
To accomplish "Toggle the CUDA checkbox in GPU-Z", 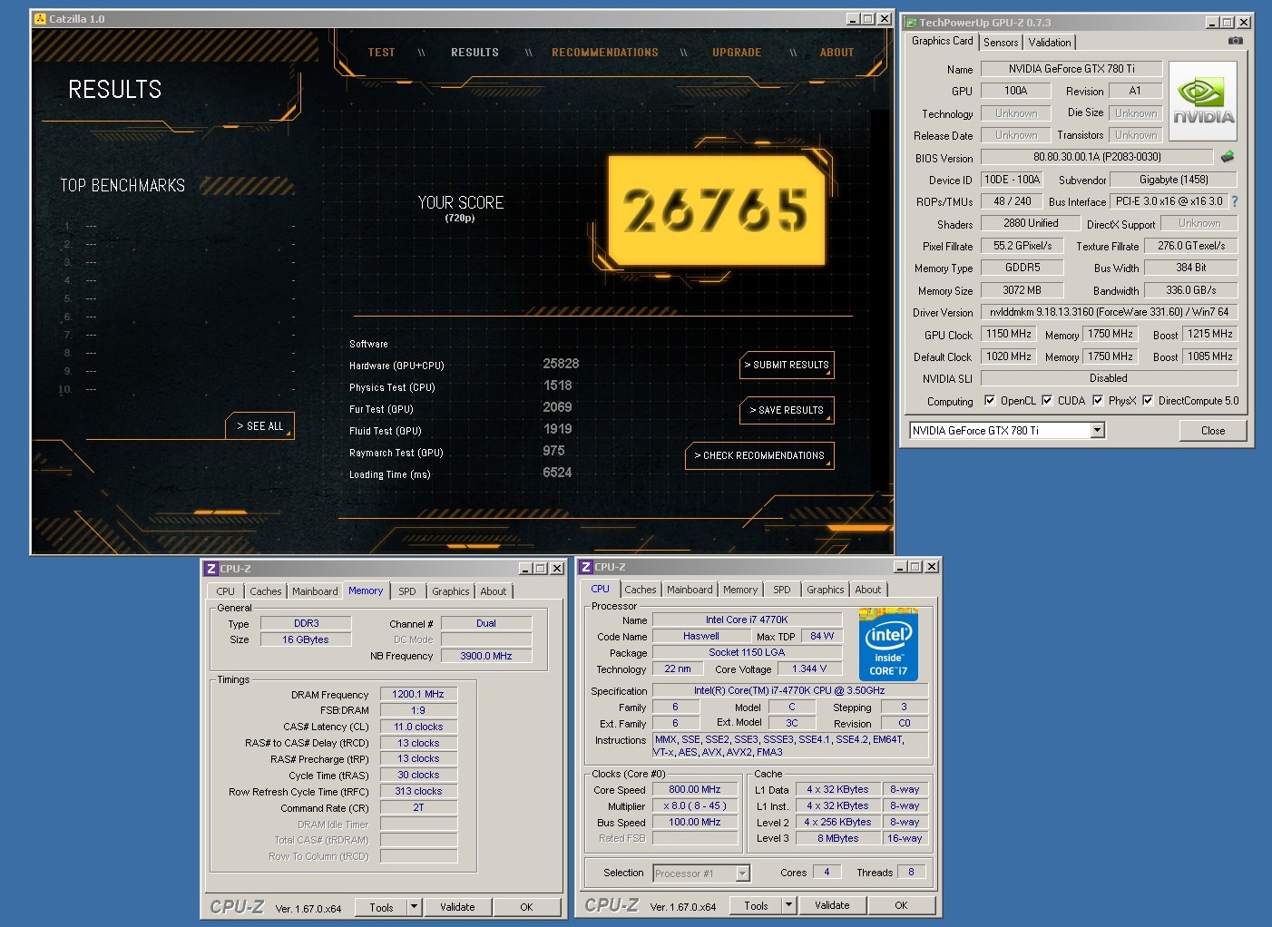I will pyautogui.click(x=1047, y=400).
